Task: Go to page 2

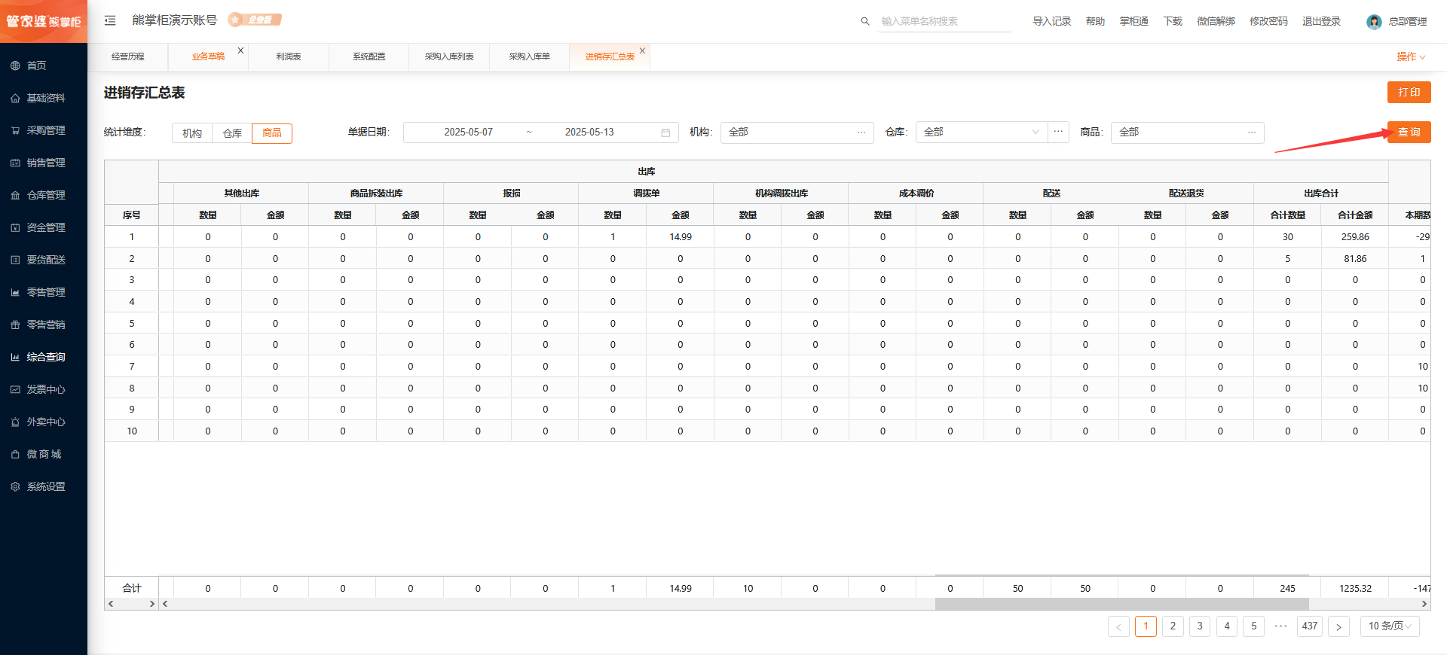Action: click(x=1173, y=626)
